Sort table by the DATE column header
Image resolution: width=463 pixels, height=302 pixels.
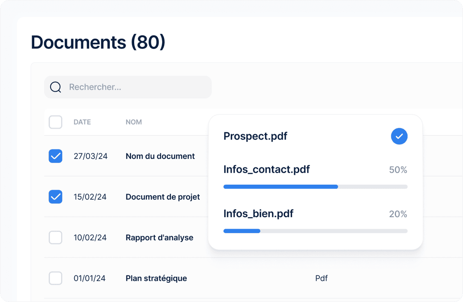[x=82, y=122]
